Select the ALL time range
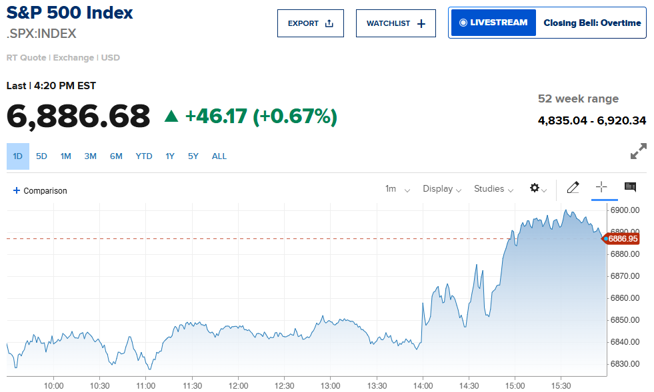This screenshot has height=392, width=654. (219, 156)
